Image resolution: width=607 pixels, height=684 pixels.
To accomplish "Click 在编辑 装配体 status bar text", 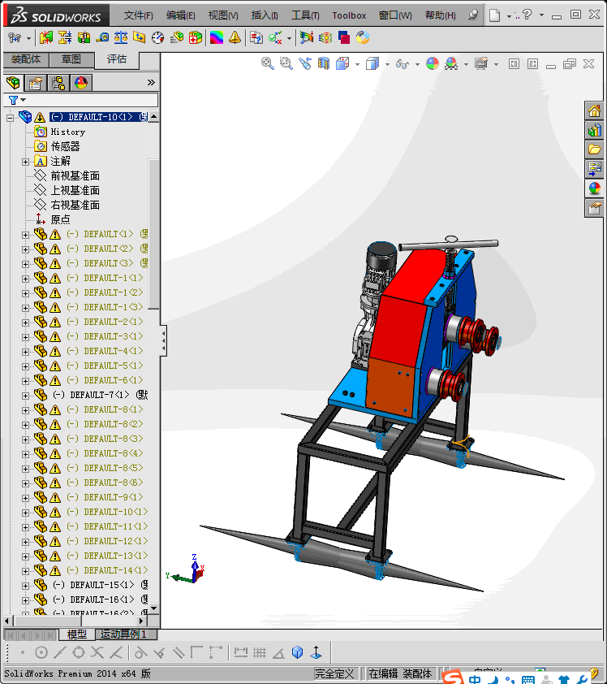I will (x=400, y=673).
